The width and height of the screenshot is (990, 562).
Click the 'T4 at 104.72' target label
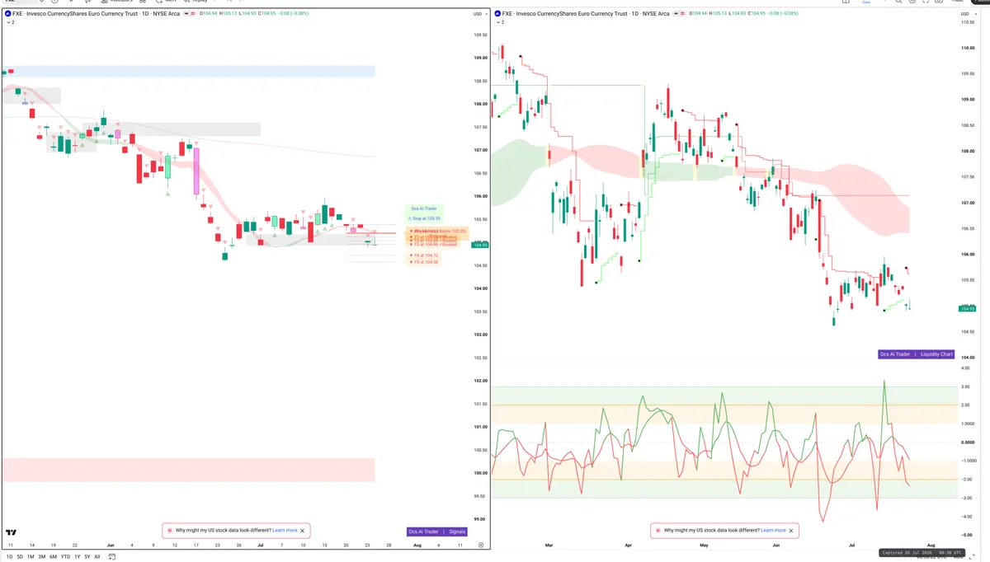click(424, 255)
